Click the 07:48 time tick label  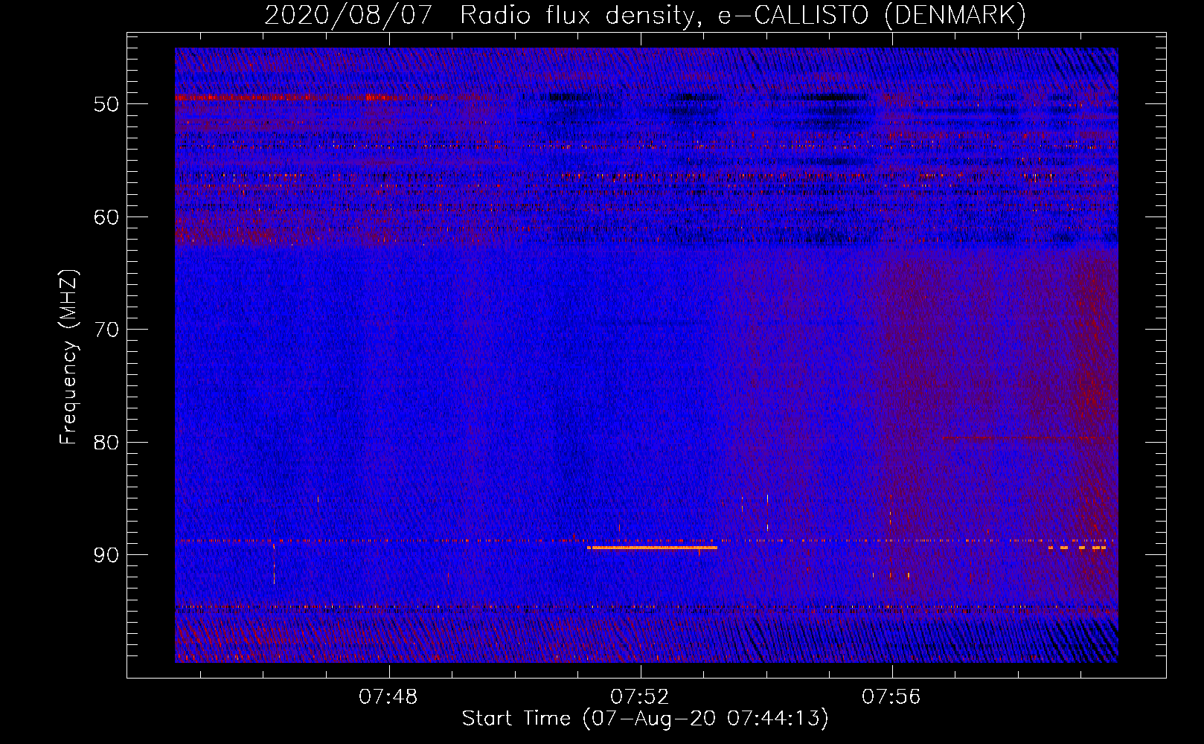[388, 697]
